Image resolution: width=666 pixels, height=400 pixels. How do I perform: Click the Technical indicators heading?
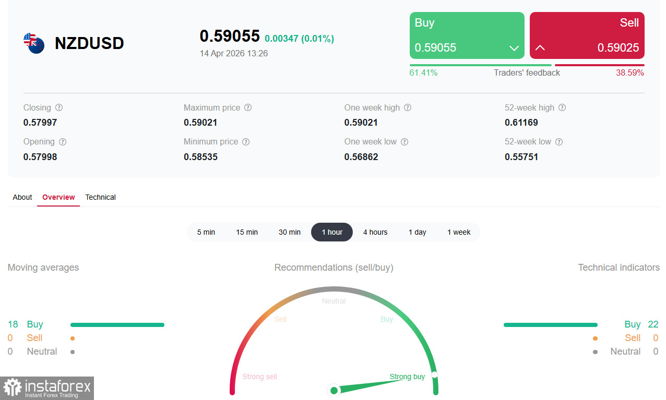pos(619,268)
